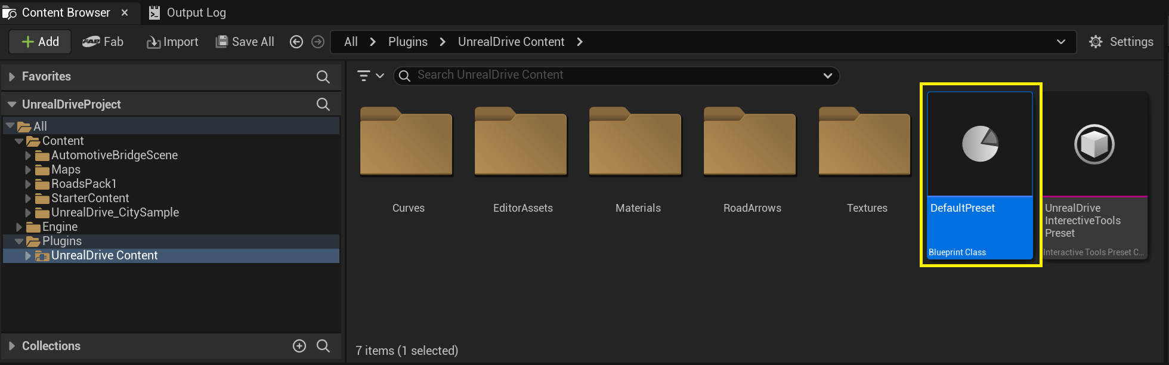This screenshot has height=365, width=1169.
Task: Expand the path history dropdown
Action: [1061, 42]
